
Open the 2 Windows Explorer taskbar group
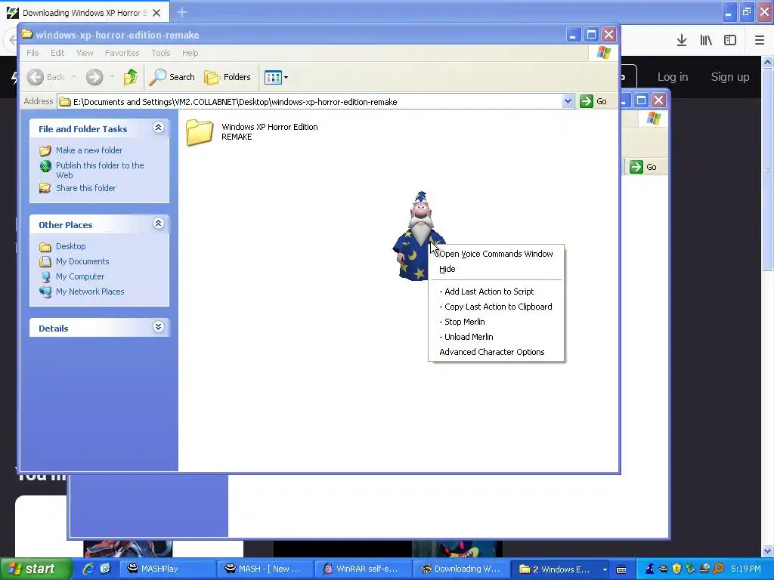point(562,569)
